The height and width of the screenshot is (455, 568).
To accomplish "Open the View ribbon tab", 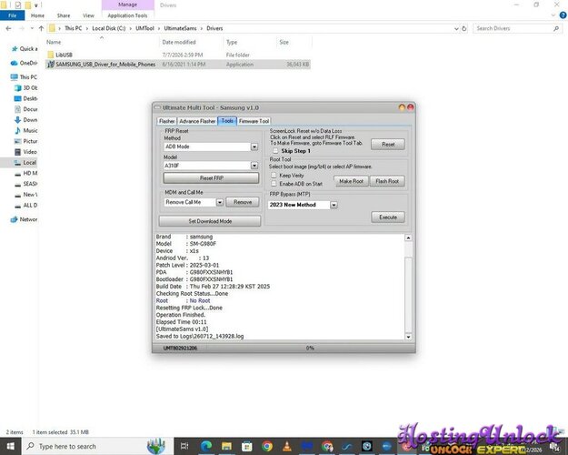I will pyautogui.click(x=88, y=15).
